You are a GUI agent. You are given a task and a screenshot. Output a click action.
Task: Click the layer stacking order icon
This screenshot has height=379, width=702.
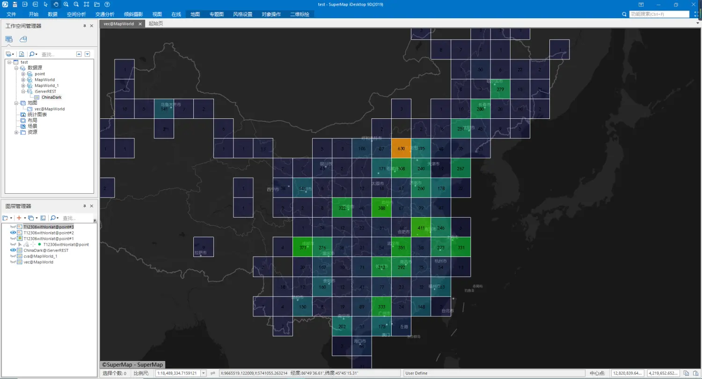[30, 218]
